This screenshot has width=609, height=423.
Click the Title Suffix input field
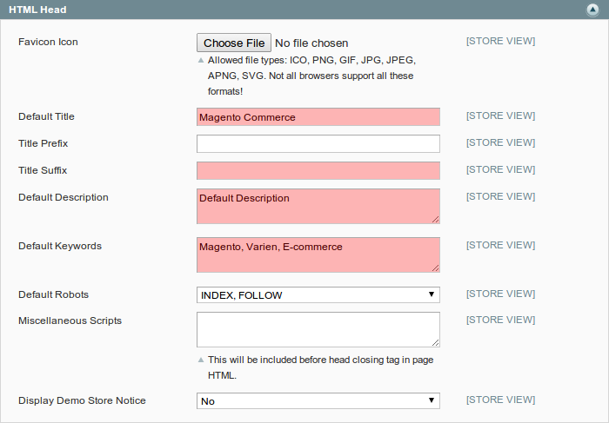tap(318, 170)
